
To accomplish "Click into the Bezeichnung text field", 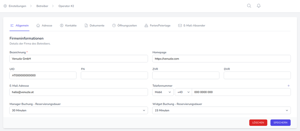I will click(79, 59).
